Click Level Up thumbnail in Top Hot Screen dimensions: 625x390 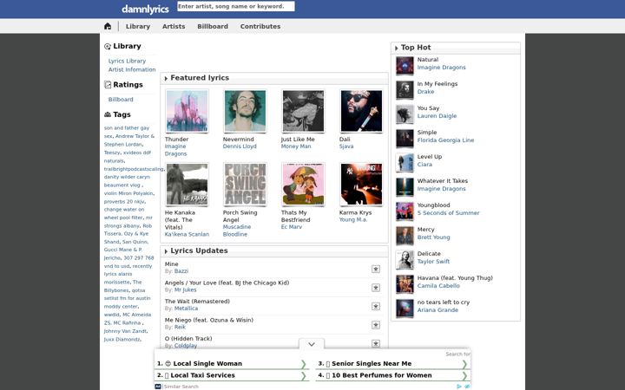[405, 162]
